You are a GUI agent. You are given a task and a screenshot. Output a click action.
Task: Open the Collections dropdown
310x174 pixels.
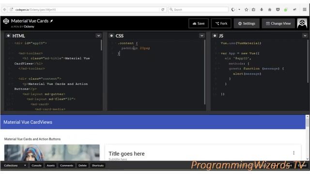coord(15,165)
